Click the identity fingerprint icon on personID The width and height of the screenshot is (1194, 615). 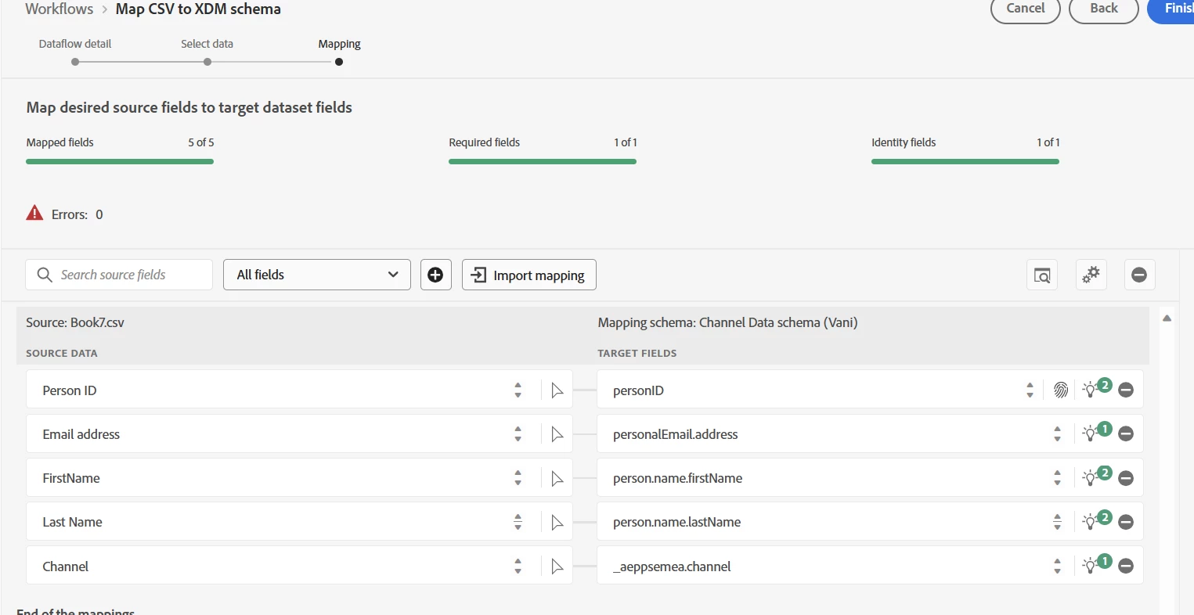coord(1060,390)
